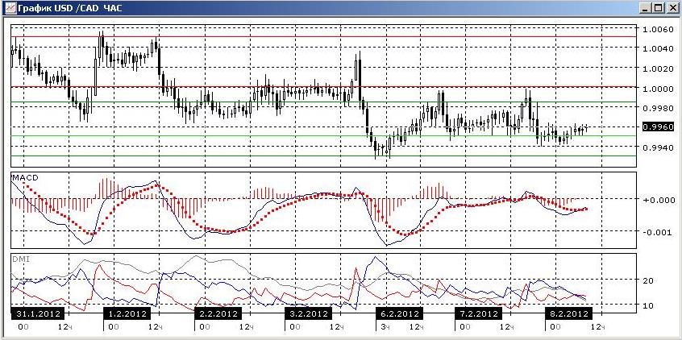Click the 0.9940 price axis label

[x=658, y=147]
